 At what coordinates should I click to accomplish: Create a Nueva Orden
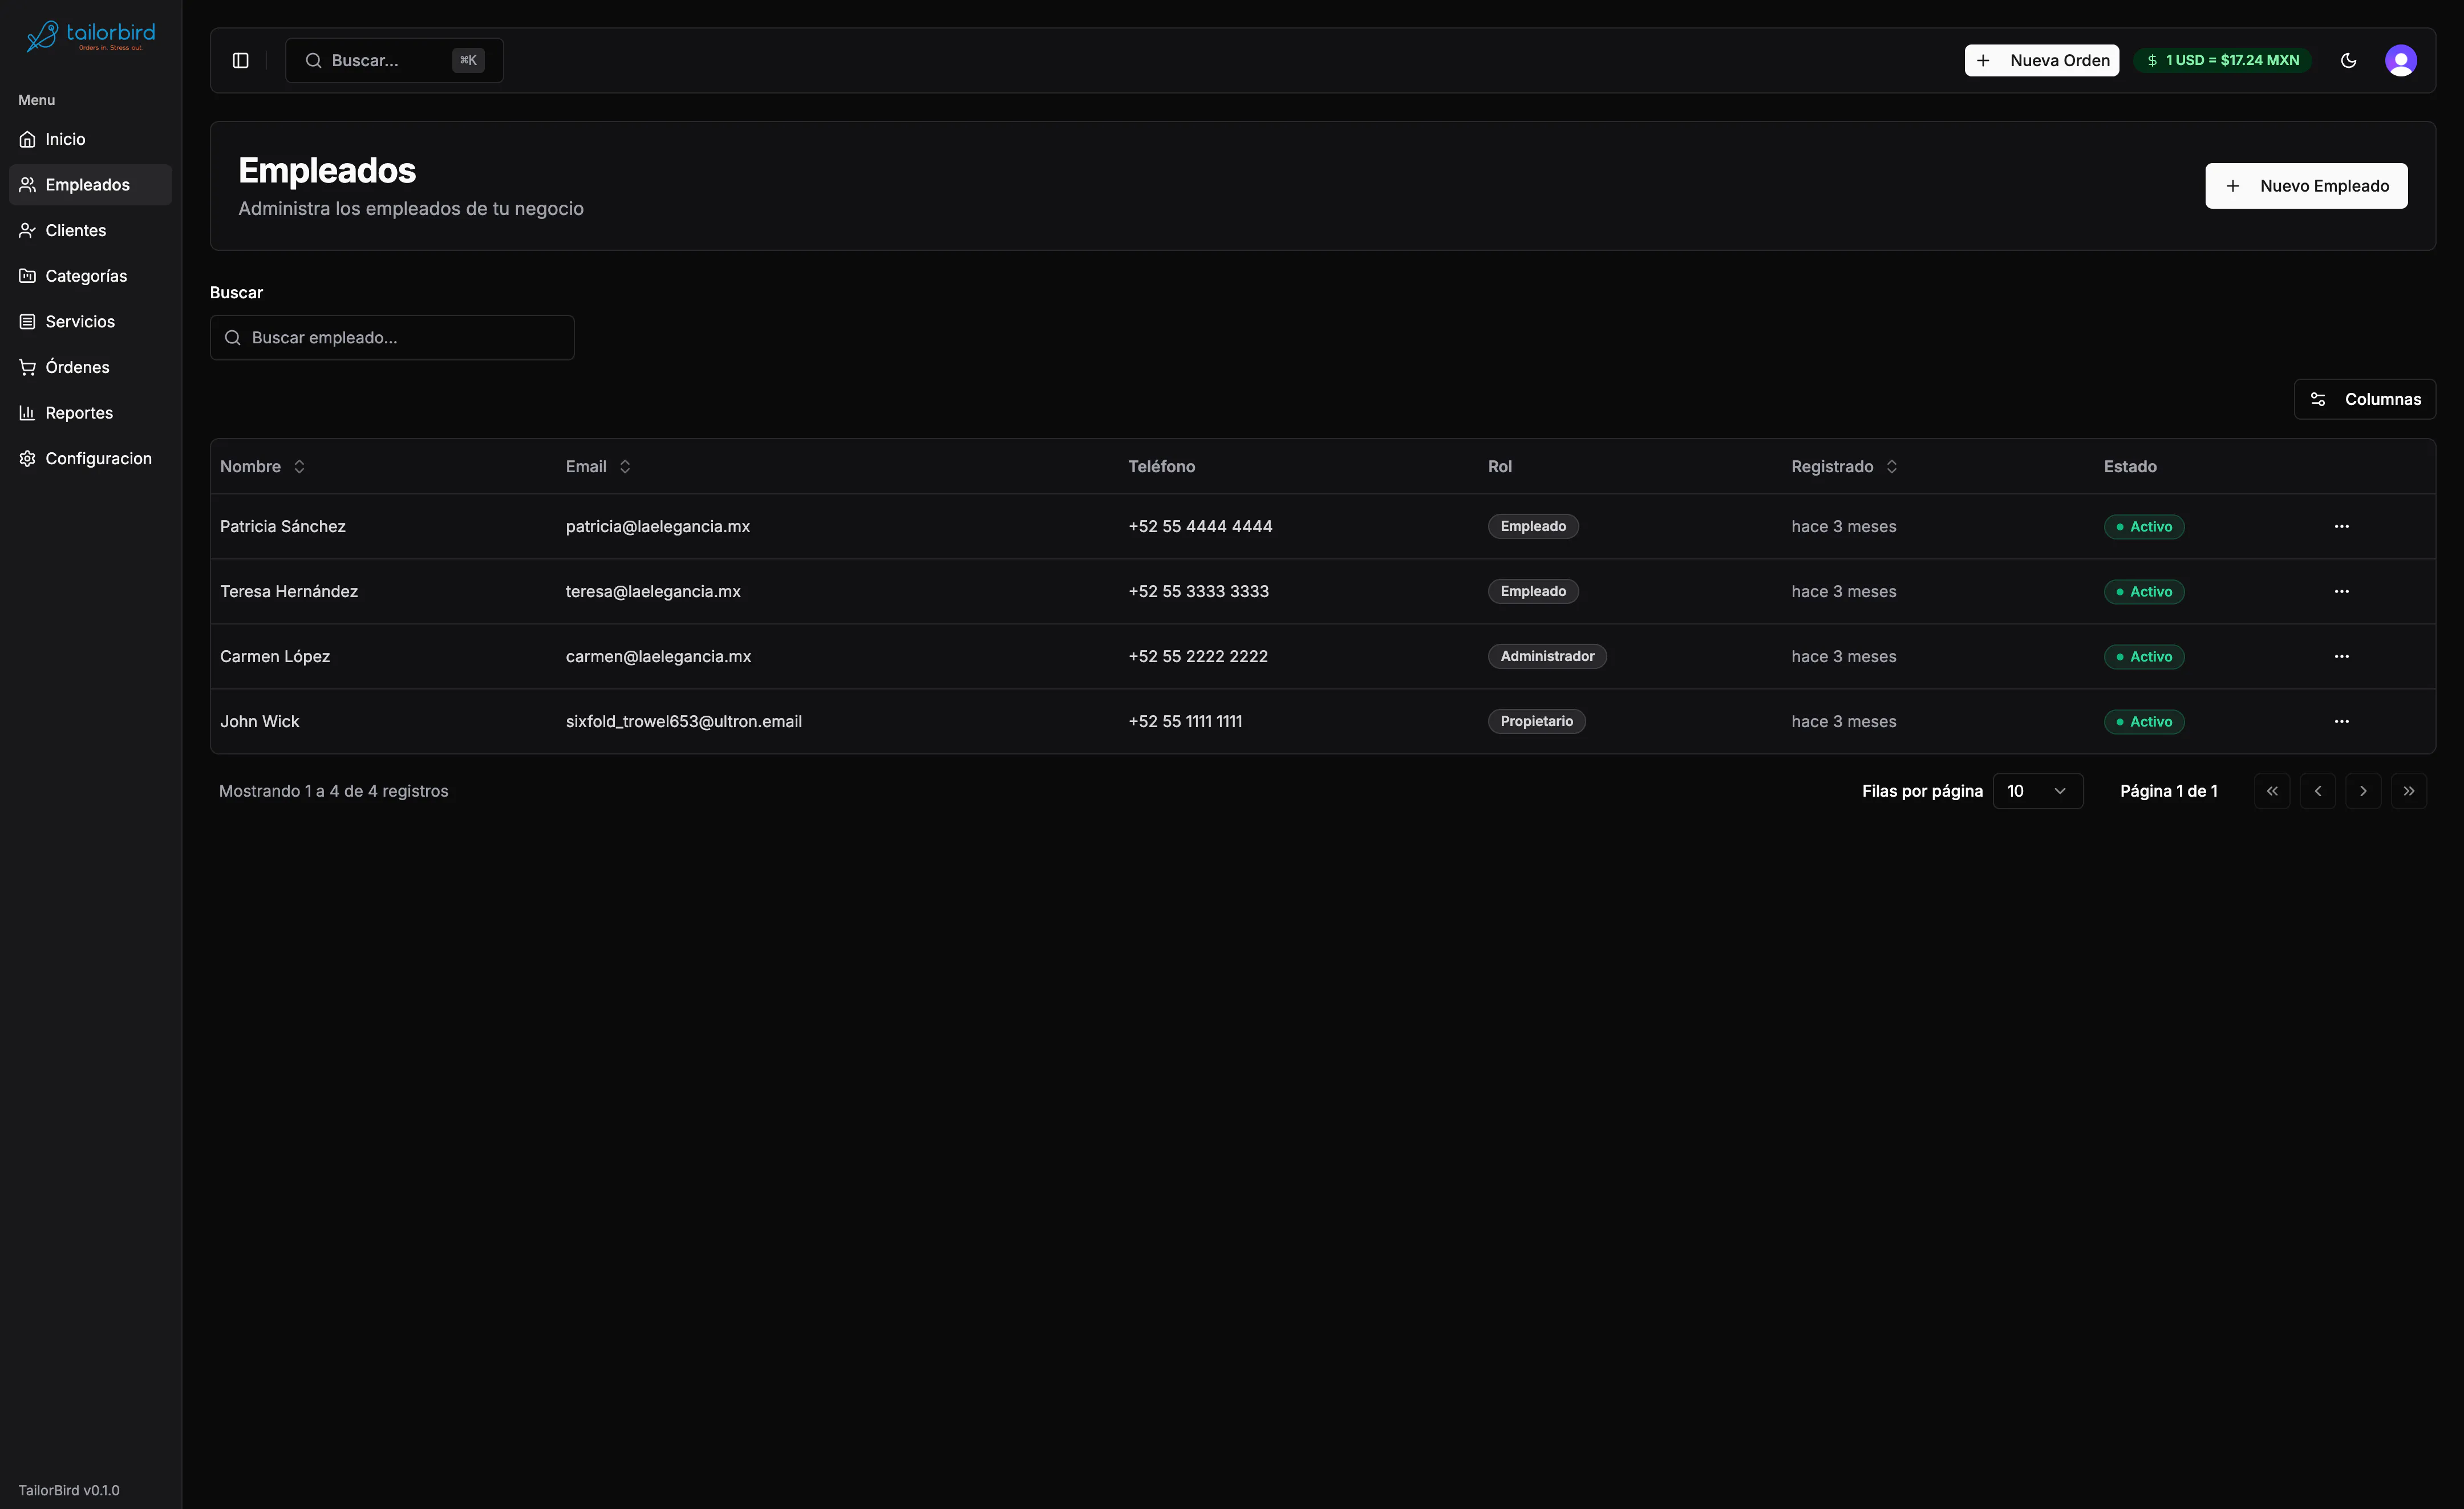pos(2041,60)
